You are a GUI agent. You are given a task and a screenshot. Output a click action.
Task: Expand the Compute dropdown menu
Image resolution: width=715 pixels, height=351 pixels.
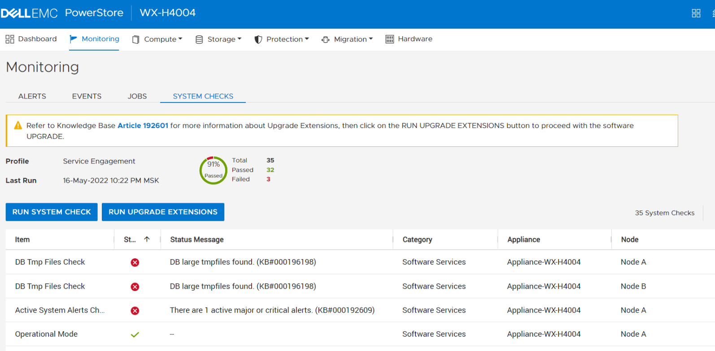[157, 39]
